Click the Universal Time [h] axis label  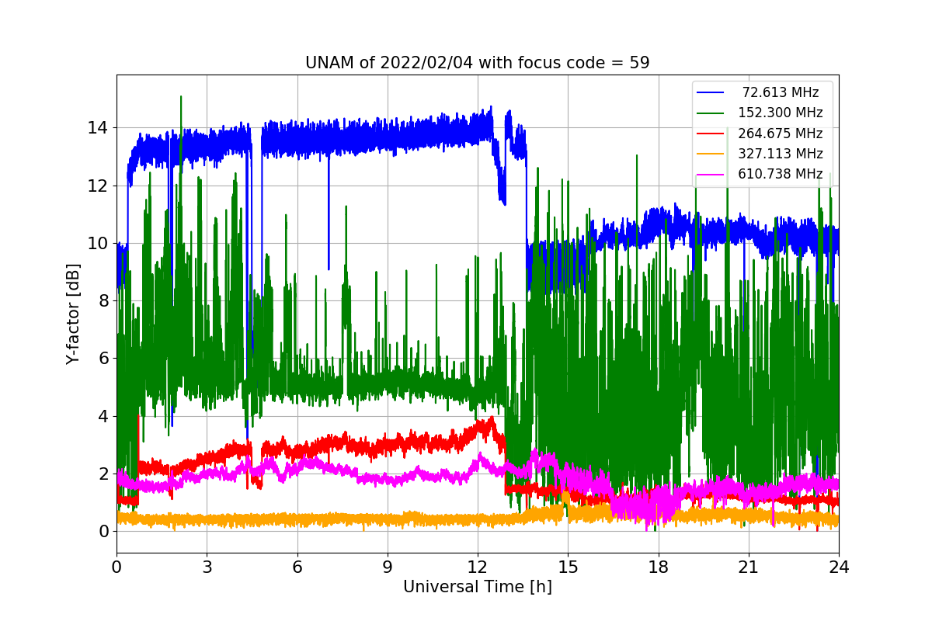click(478, 588)
